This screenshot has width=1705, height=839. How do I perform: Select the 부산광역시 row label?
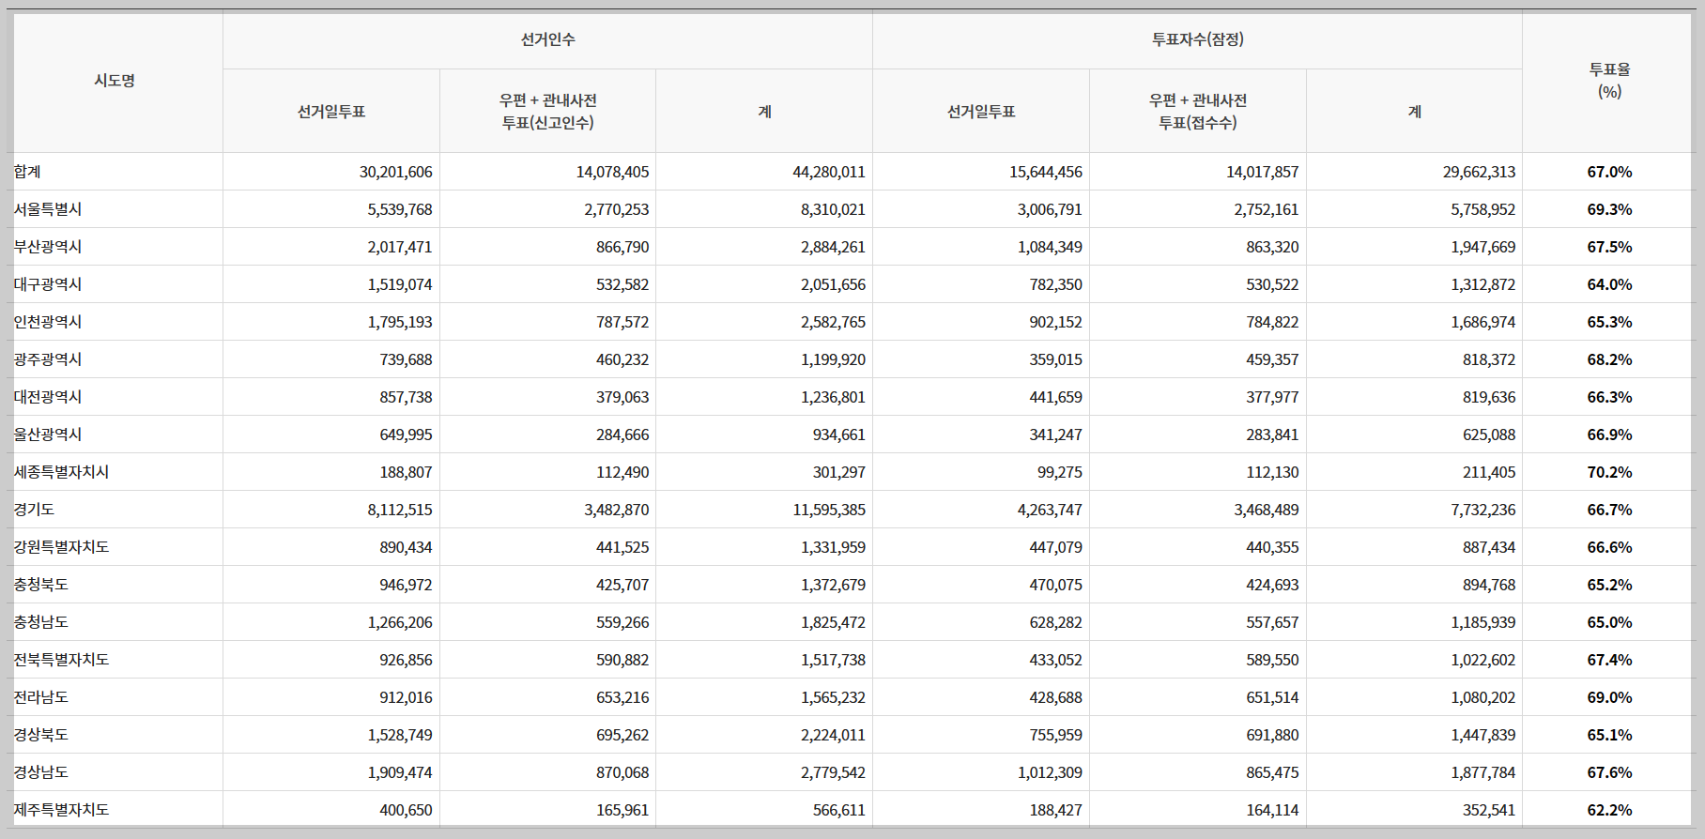click(x=48, y=247)
